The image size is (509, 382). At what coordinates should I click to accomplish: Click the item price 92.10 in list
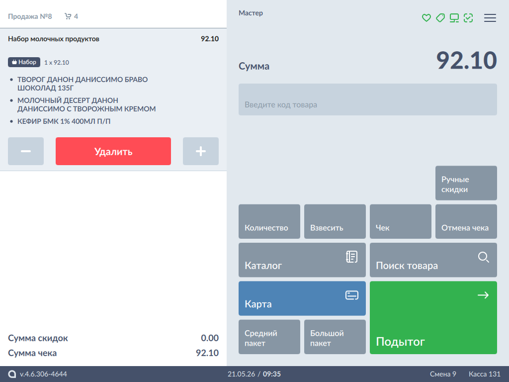pos(210,39)
